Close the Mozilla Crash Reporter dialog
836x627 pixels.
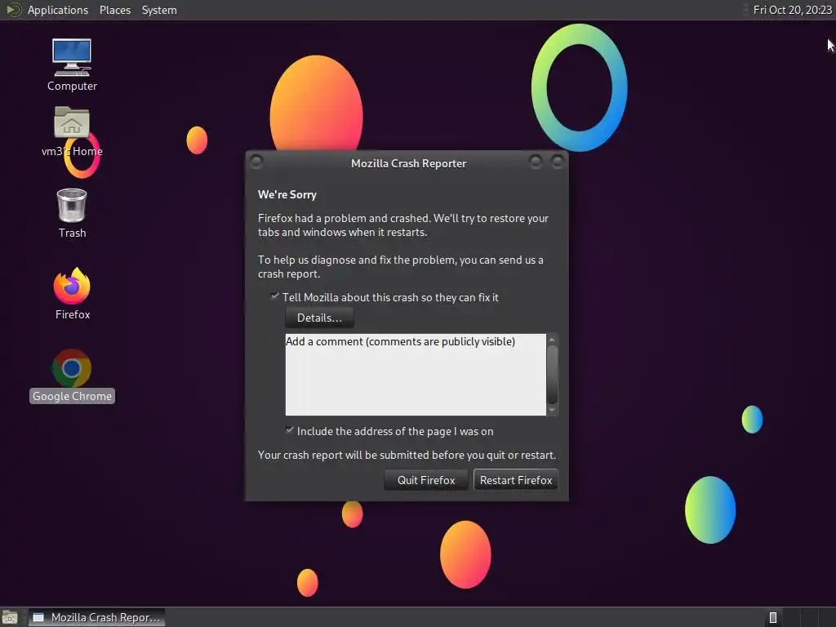[557, 161]
